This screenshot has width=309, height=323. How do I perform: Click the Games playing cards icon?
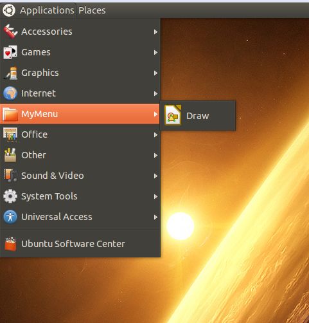click(x=10, y=52)
